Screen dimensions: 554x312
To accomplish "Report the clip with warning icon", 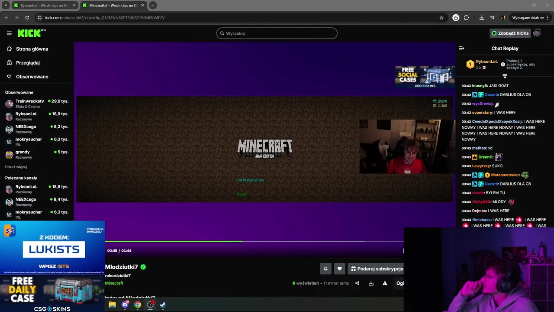I will coord(385,283).
